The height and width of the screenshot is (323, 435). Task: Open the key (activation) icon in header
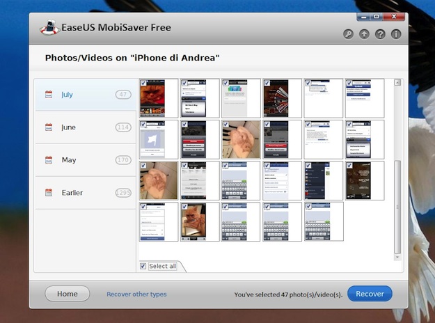click(348, 34)
